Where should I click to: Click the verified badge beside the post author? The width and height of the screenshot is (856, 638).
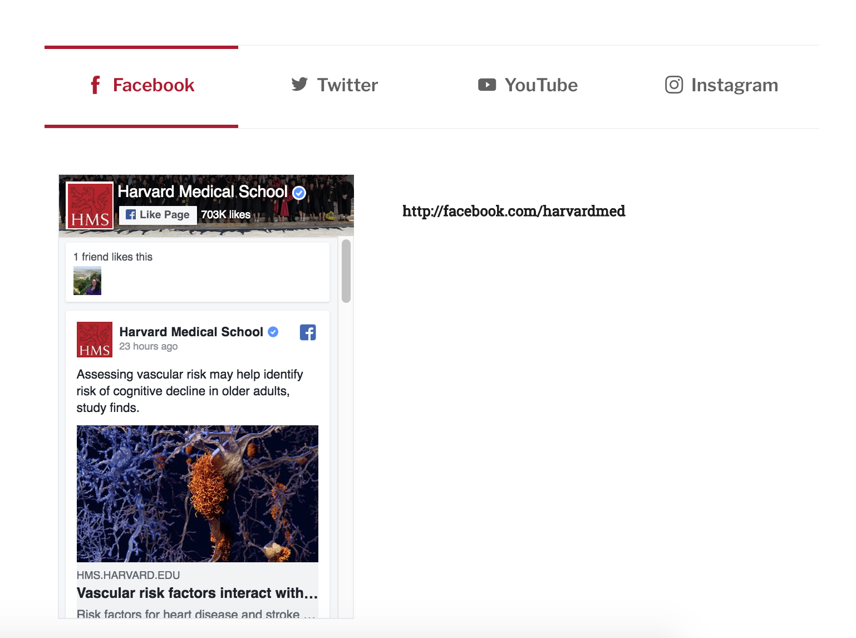click(273, 332)
